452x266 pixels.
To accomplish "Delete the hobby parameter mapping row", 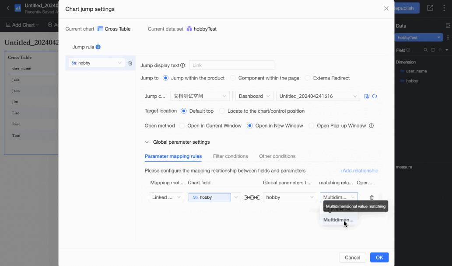I will pos(371,197).
